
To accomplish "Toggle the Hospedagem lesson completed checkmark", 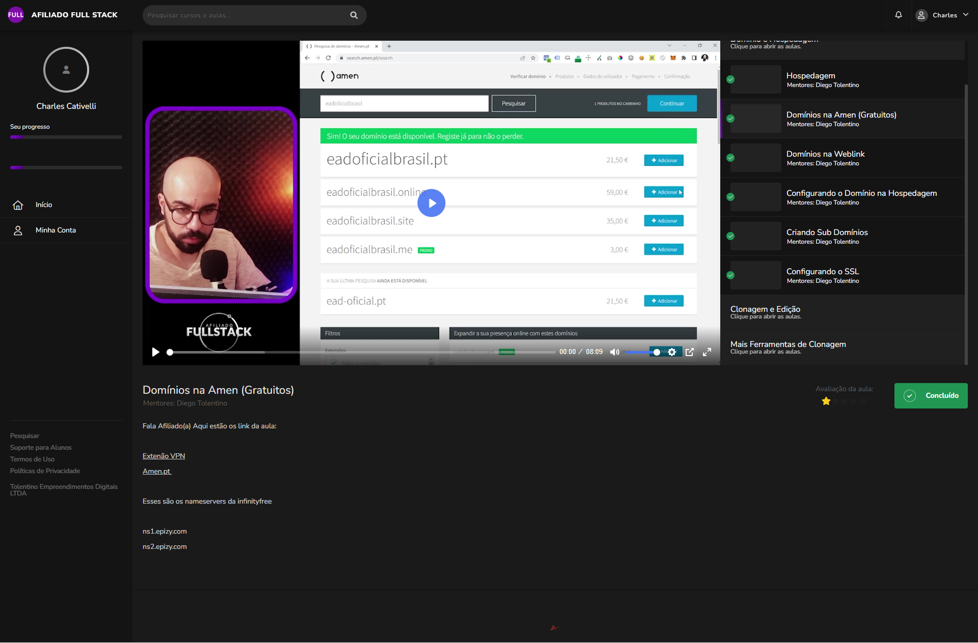I will 730,79.
